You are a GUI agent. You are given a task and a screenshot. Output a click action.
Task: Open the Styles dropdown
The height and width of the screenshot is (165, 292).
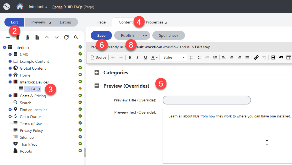174,57
